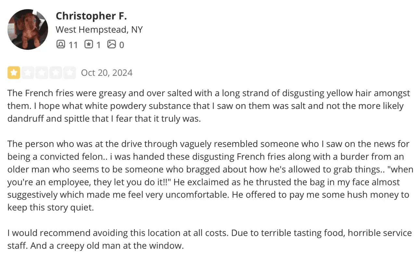Click the friends icon under the username
This screenshot has height=255, width=416.
coord(60,44)
